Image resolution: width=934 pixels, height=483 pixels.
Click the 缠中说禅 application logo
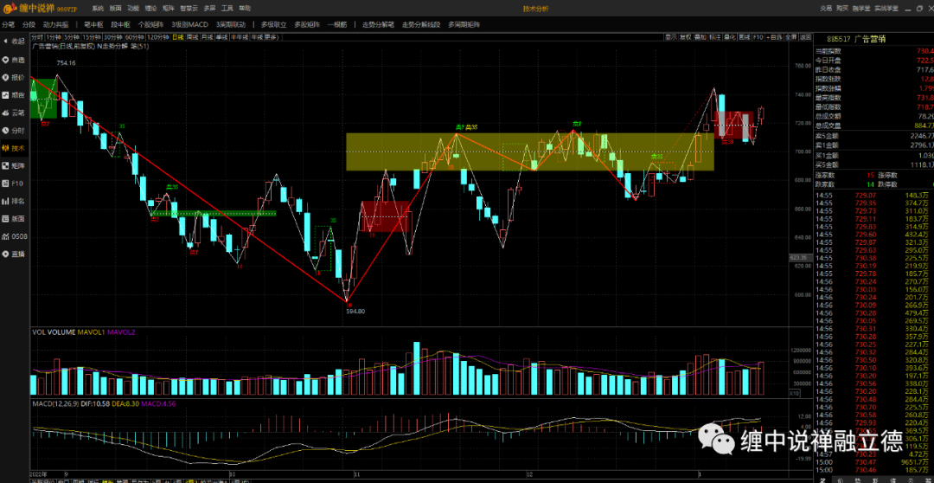(42, 9)
